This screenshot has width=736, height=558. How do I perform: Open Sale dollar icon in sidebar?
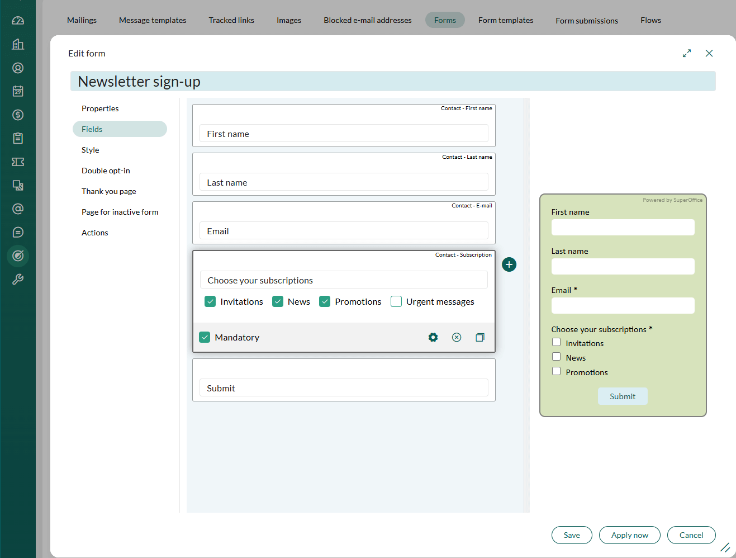(x=18, y=115)
